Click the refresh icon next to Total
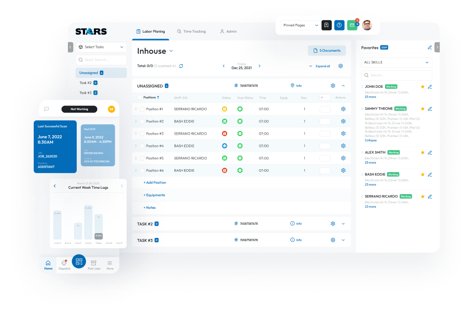 click(x=181, y=66)
